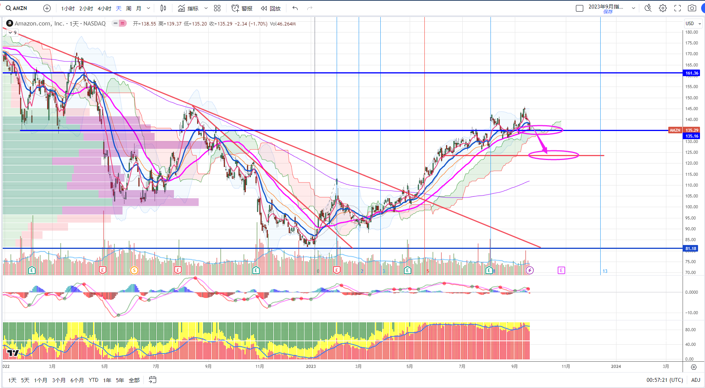
Task: Switch to the 4小时 timeframe
Action: tap(104, 9)
